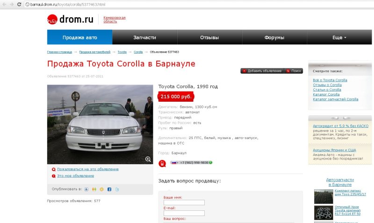Open the Toyota breadcrumb link
The width and height of the screenshot is (374, 223).
(122, 52)
